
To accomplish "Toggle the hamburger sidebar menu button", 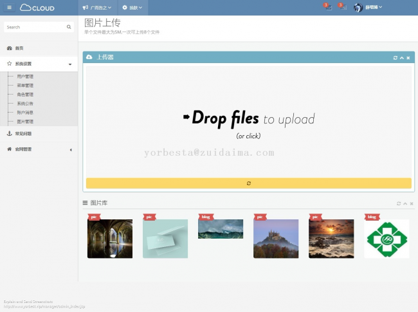I will coord(9,8).
